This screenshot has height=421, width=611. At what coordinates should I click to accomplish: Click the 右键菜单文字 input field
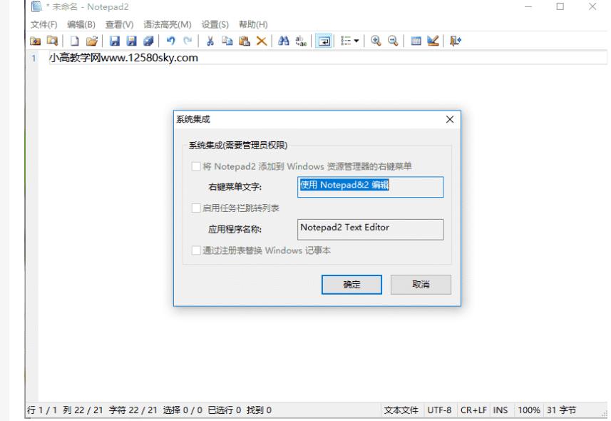click(x=370, y=187)
